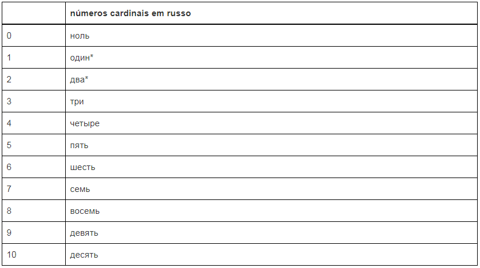Select the number 10 cell
The width and height of the screenshot is (480, 268).
pos(11,255)
